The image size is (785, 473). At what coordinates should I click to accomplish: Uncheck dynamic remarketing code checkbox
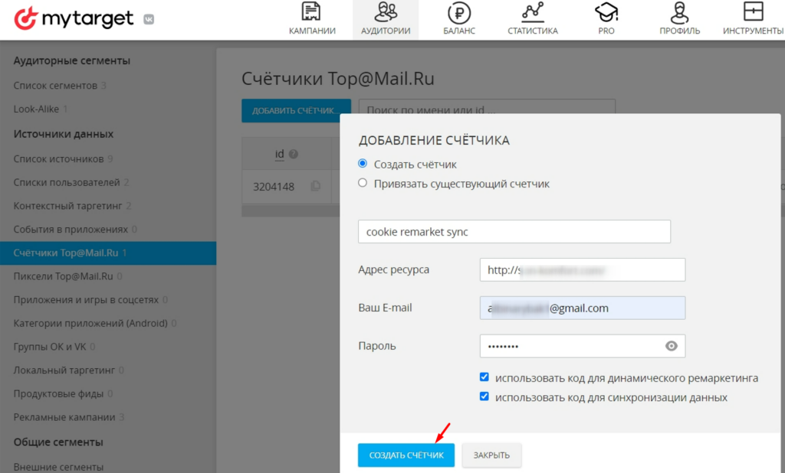(x=484, y=377)
